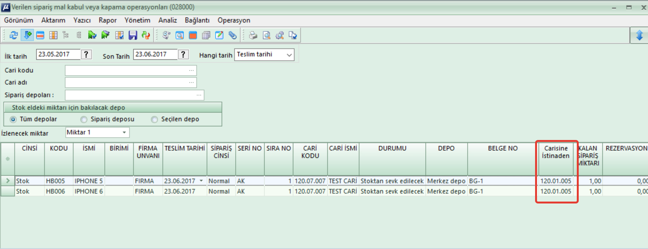
Task: Click the blue down arrow with plus icon
Action: tap(27, 35)
